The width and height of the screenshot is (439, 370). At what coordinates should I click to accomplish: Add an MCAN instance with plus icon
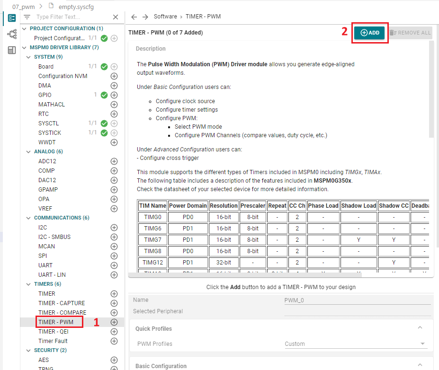[x=114, y=247]
